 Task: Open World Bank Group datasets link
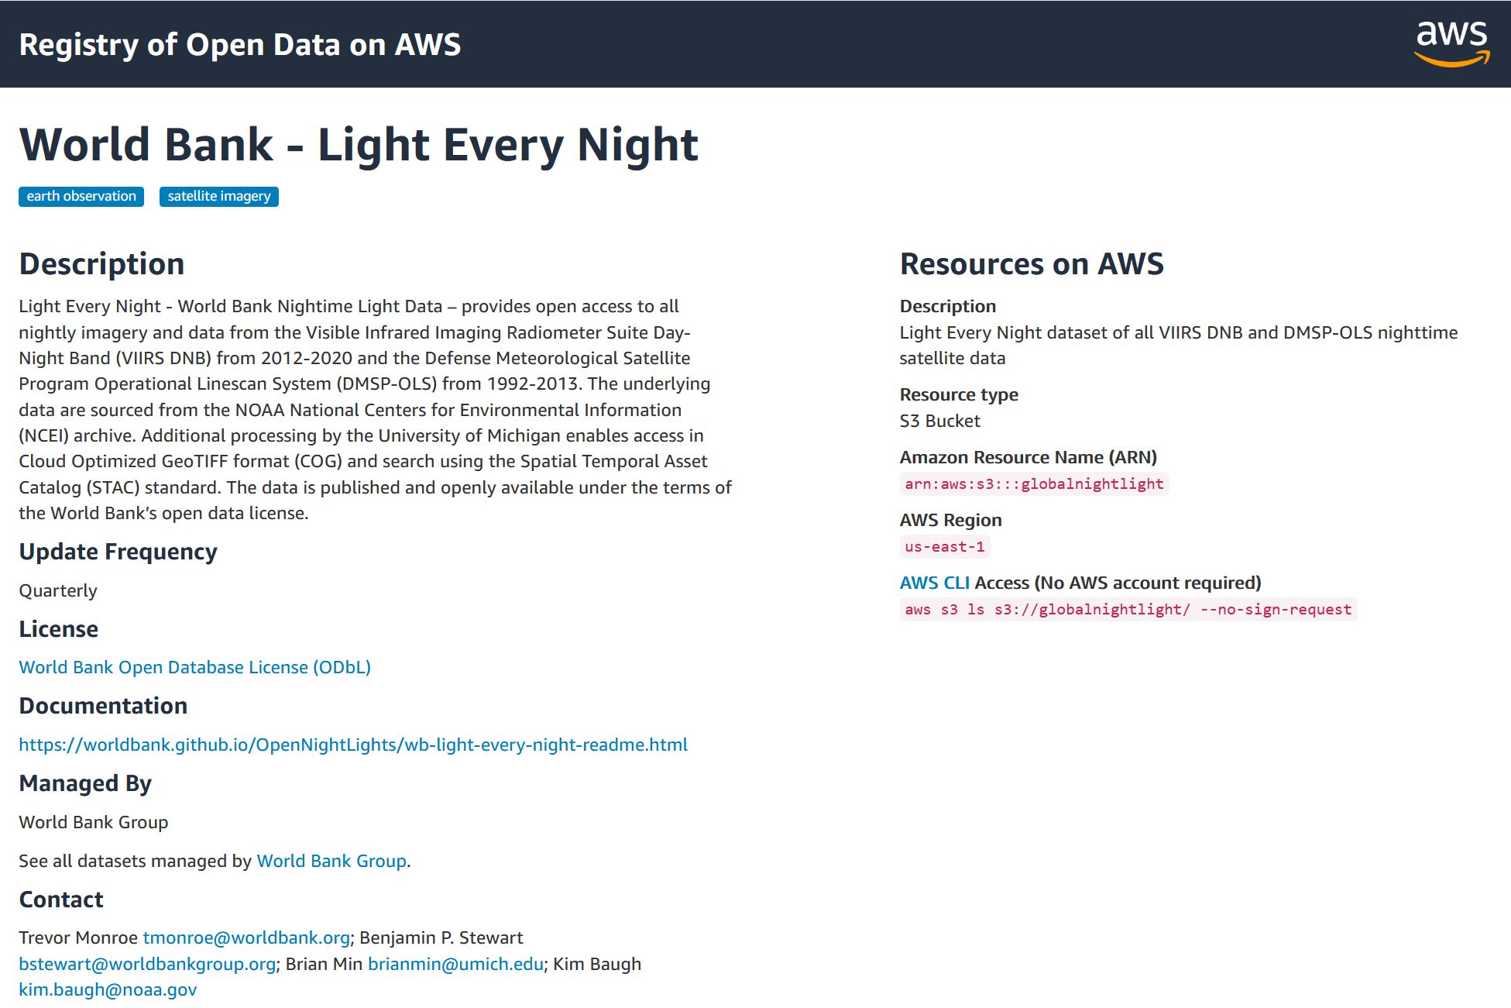(x=331, y=861)
